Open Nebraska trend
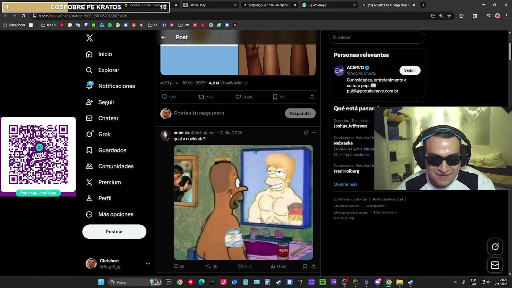Image resolution: width=512 pixels, height=288 pixels. pos(343,143)
